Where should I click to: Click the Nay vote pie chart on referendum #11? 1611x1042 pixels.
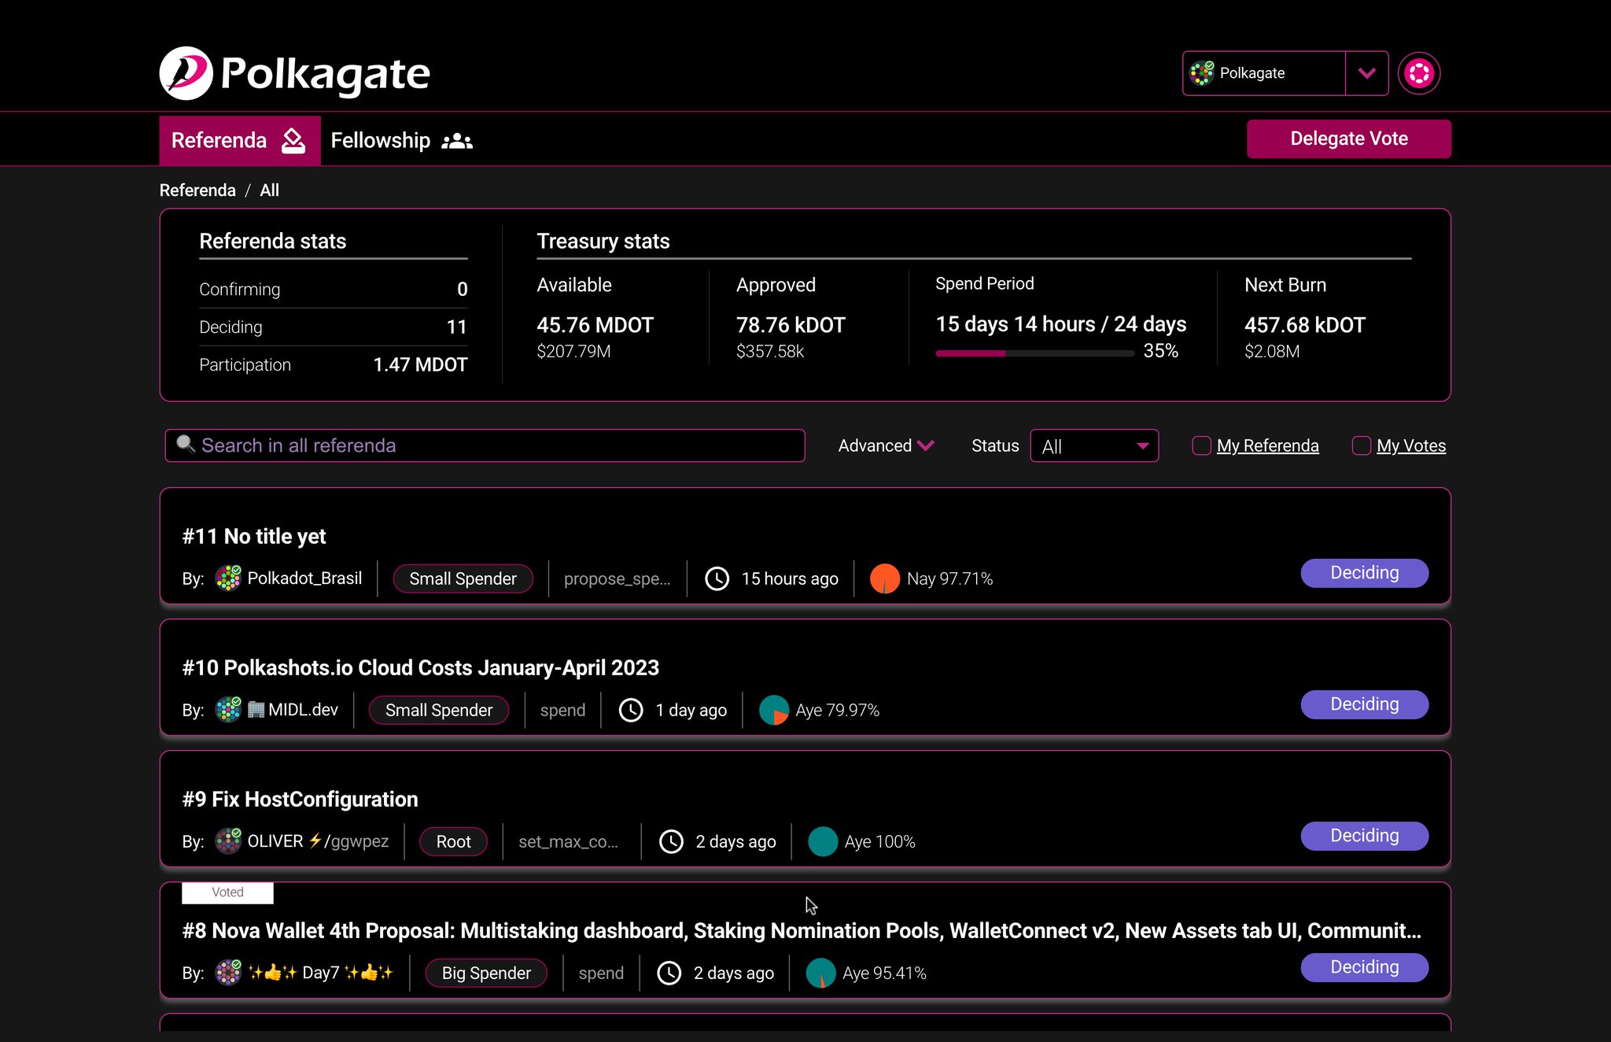886,578
